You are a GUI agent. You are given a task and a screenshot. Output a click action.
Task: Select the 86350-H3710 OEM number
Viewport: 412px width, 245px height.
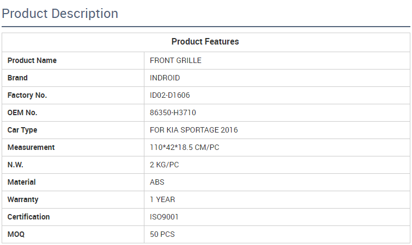click(173, 112)
